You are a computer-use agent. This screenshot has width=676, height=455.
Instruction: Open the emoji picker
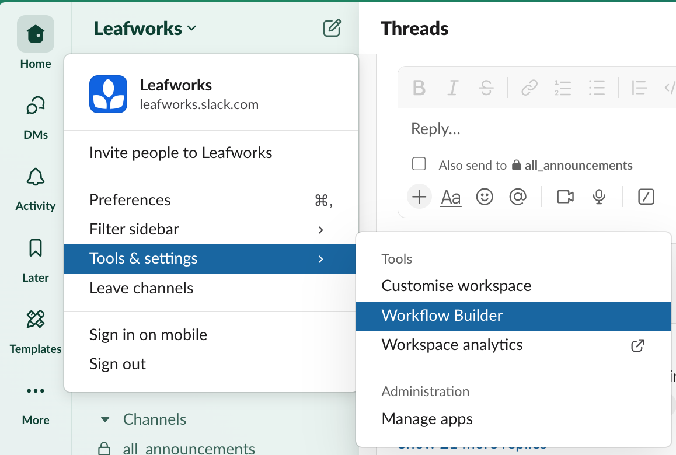click(x=485, y=197)
